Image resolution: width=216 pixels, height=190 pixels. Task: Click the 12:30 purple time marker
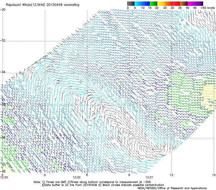(76, 177)
